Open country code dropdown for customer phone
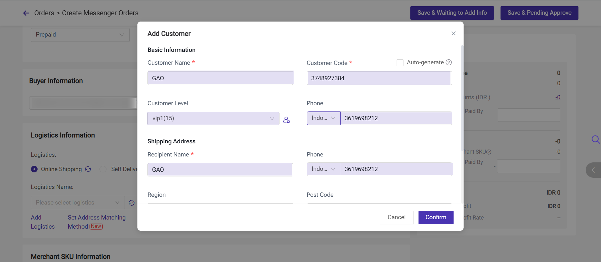This screenshot has height=262, width=601. coord(323,118)
